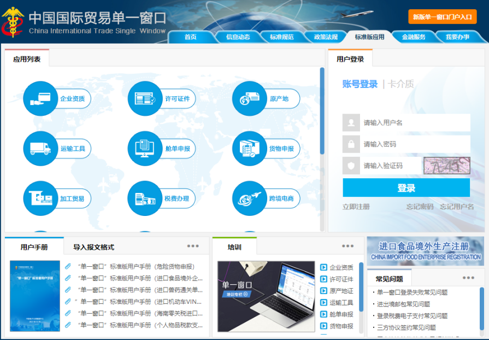This screenshot has height=340, width=489.
Task: Click the 原产地 globe icon
Action: click(249, 99)
